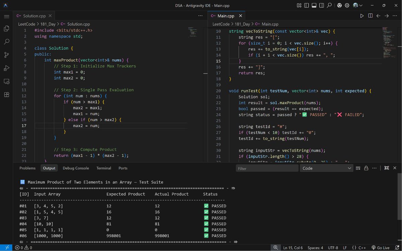
Task: Click Main.cpp breadcrumb file name
Action: [270, 24]
